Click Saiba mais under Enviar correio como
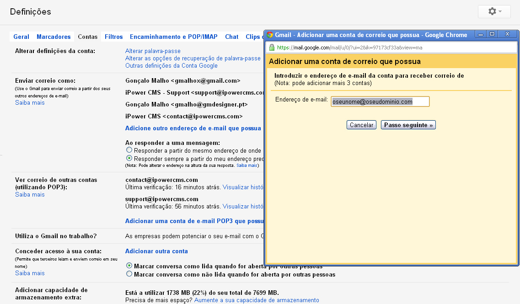Screen dimensions: 520x304 tap(30, 103)
